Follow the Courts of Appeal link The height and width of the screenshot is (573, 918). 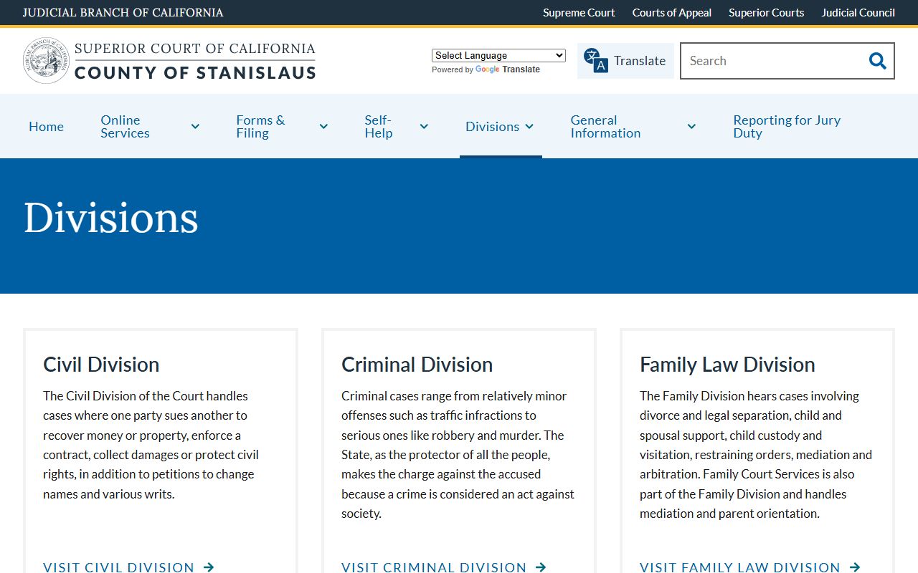[x=672, y=12]
